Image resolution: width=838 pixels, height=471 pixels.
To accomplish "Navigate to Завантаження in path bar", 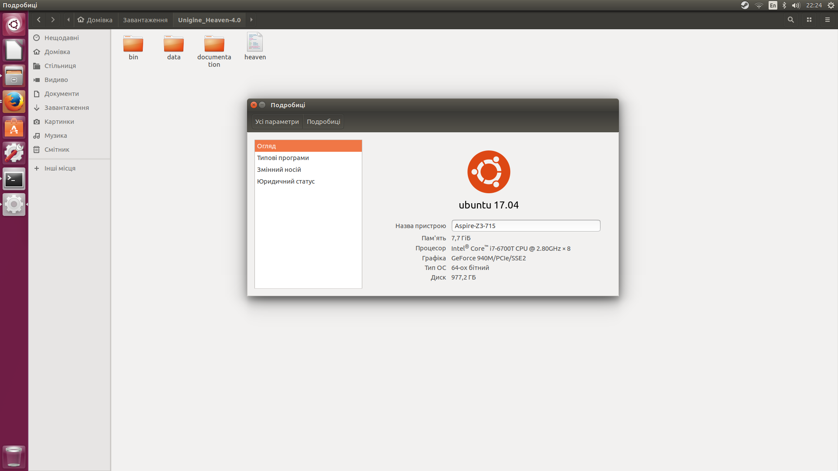I will (x=145, y=20).
